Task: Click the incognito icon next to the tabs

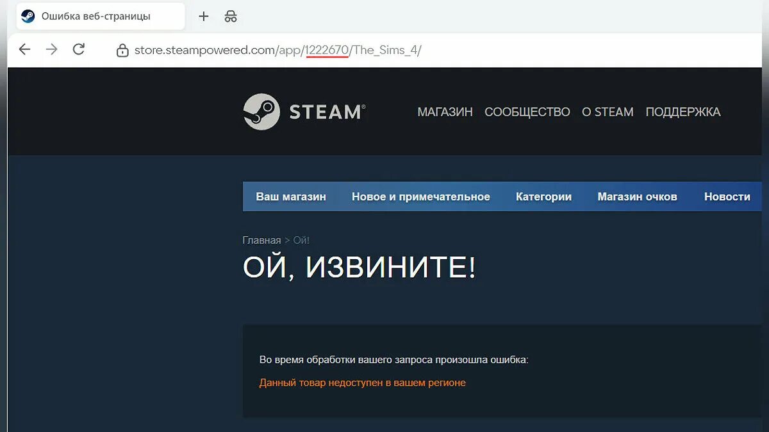Action: pyautogui.click(x=231, y=17)
